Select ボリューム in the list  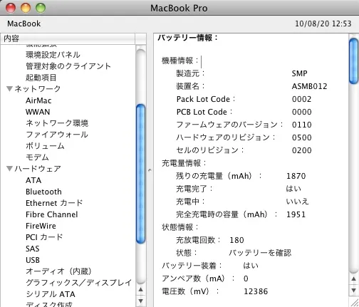pyautogui.click(x=45, y=146)
